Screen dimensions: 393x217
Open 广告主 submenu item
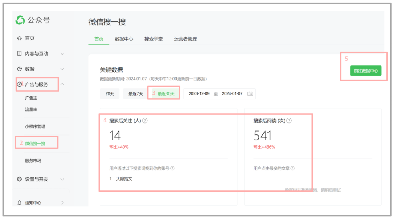31,98
